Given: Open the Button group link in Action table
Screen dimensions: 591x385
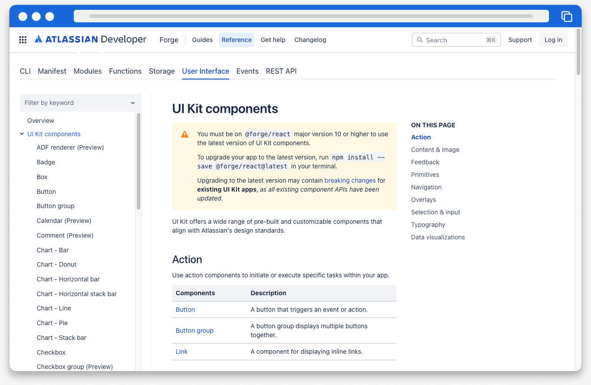Looking at the screenshot, I should 194,331.
